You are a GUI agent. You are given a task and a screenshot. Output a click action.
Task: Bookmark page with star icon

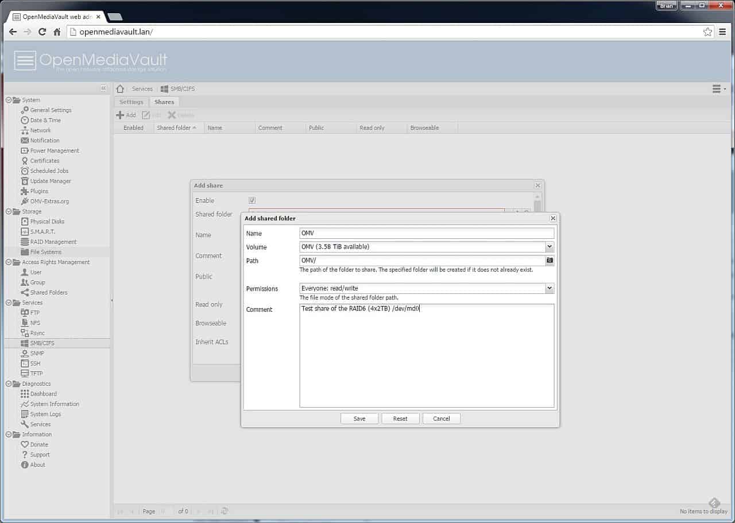[x=707, y=32]
